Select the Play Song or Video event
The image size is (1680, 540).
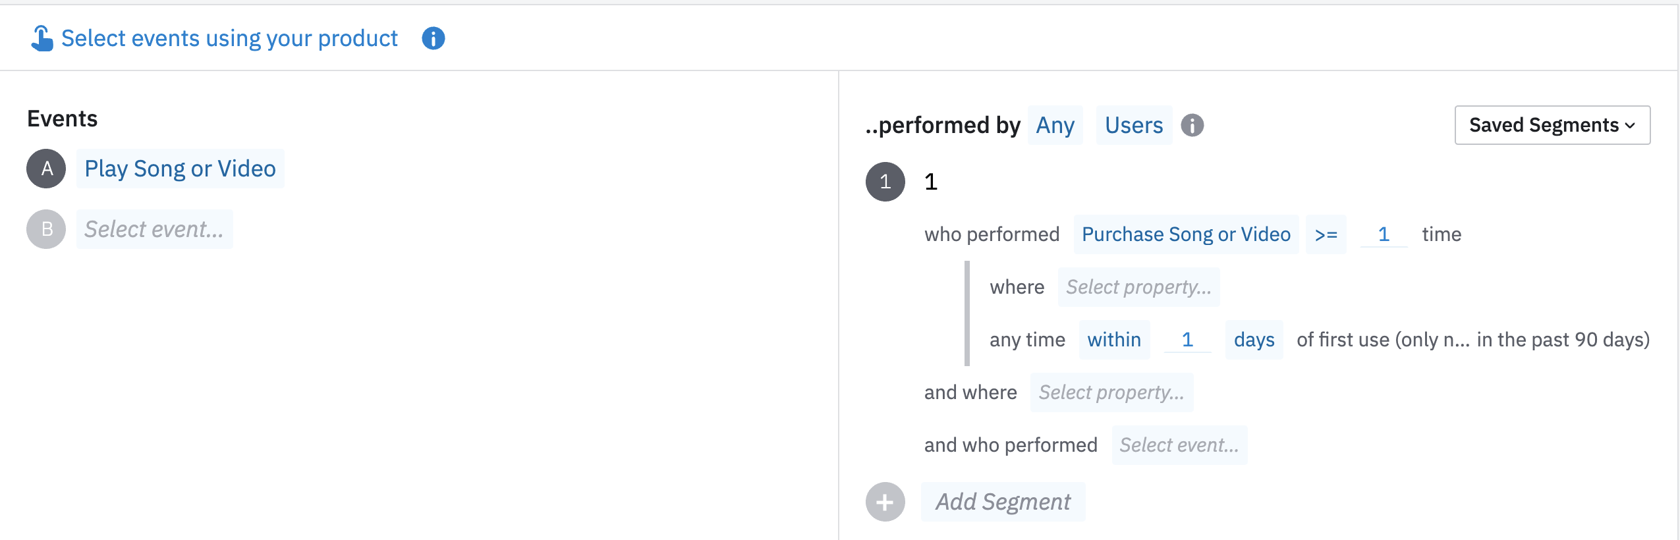(180, 169)
